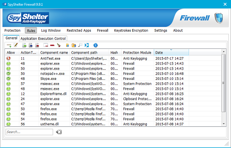Click the pencil edit rule icon
The height and width of the screenshot is (148, 231).
16,45
